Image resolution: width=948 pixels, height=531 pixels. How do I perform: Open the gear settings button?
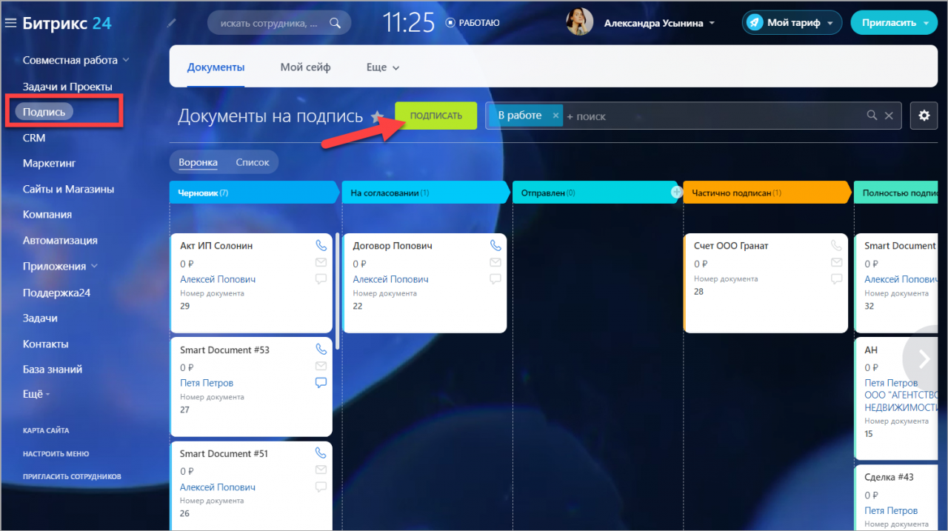924,116
